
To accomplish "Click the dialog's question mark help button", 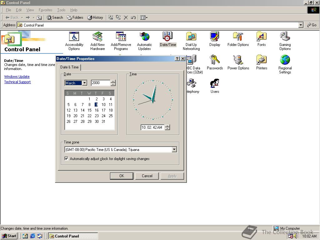I will 177,58.
